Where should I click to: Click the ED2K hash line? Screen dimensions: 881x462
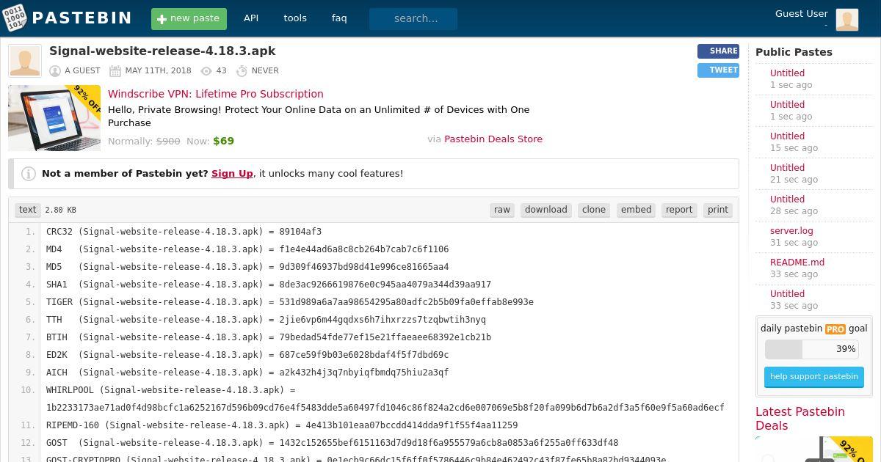pyautogui.click(x=247, y=355)
